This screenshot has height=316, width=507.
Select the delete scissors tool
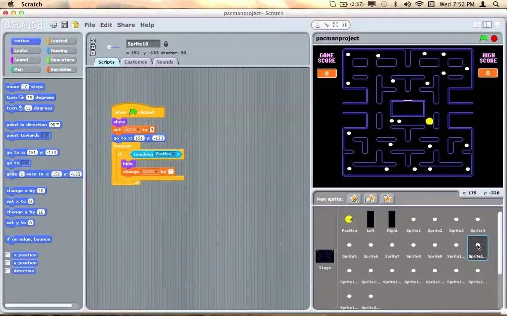(x=327, y=25)
